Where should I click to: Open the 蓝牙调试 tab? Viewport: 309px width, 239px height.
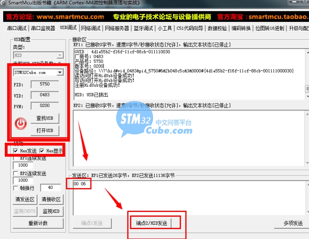coord(143,28)
